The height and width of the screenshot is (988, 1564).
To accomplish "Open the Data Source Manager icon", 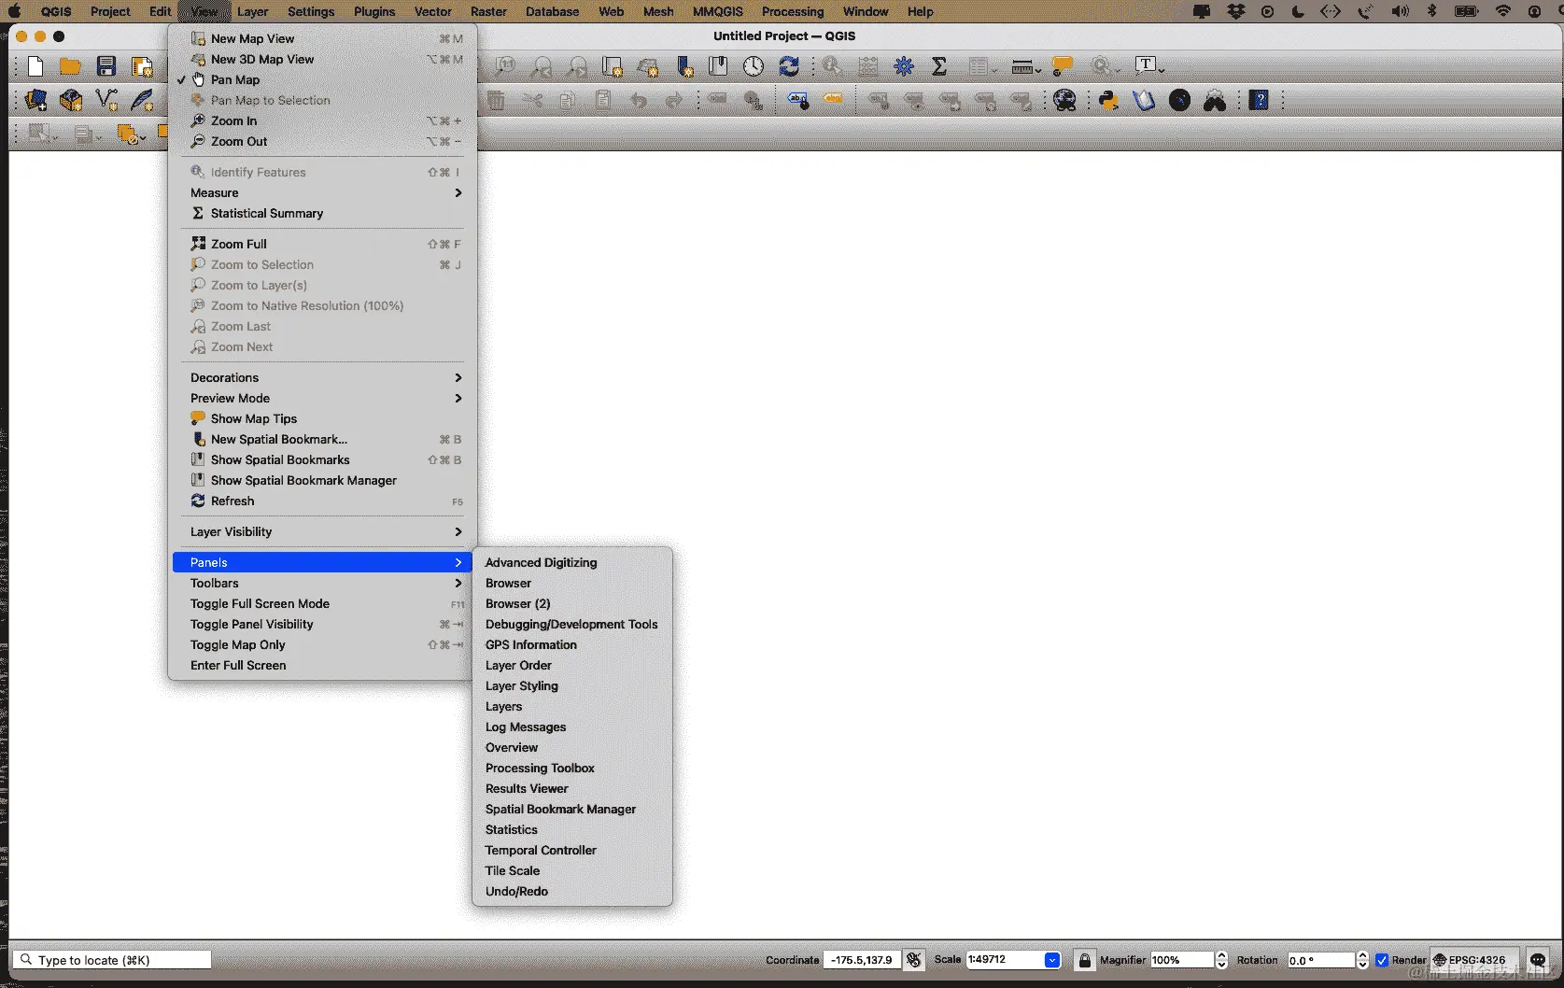I will 36,100.
